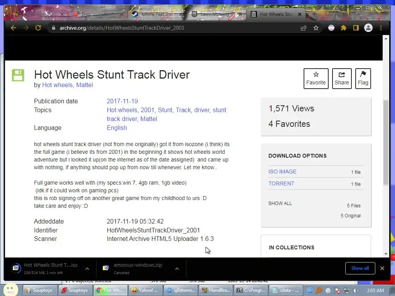Open the English language link
Viewport: 395px width, 296px height.
[x=117, y=128]
